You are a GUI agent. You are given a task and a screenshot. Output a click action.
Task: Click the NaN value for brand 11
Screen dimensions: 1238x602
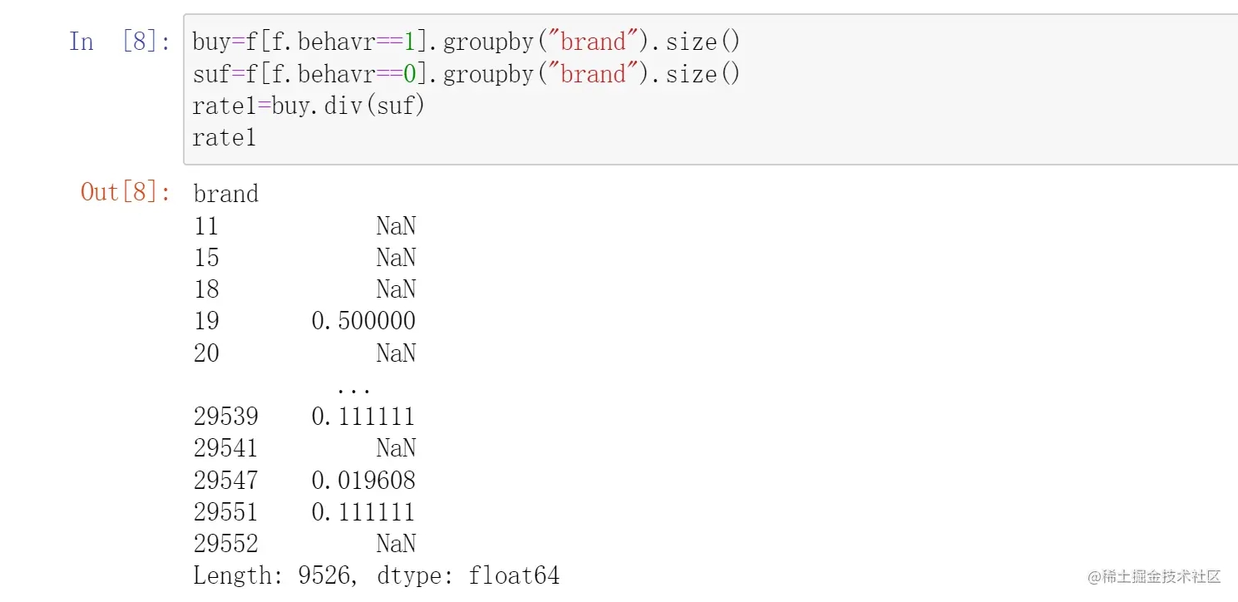pos(396,225)
